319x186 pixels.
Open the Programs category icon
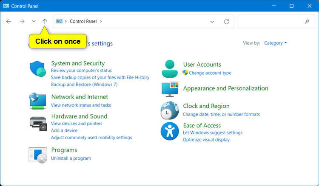pyautogui.click(x=38, y=155)
